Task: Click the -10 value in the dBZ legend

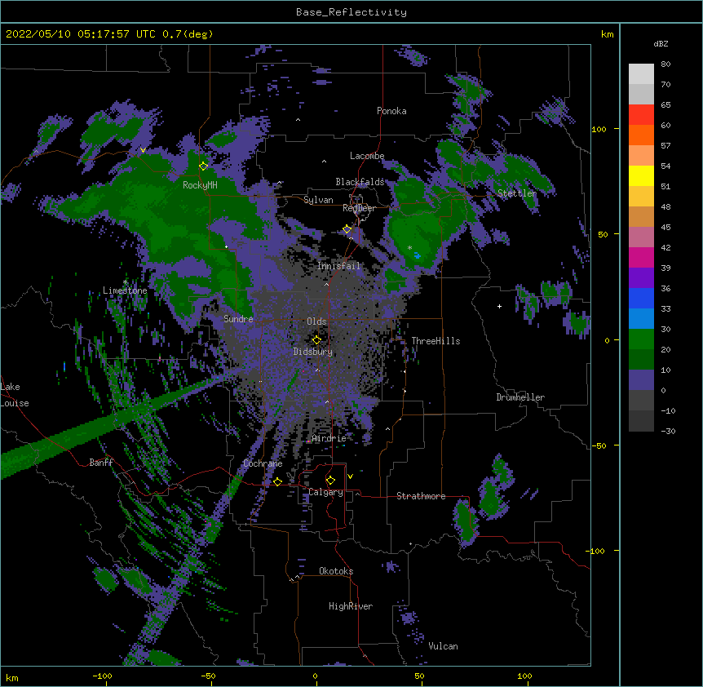Action: (x=668, y=410)
